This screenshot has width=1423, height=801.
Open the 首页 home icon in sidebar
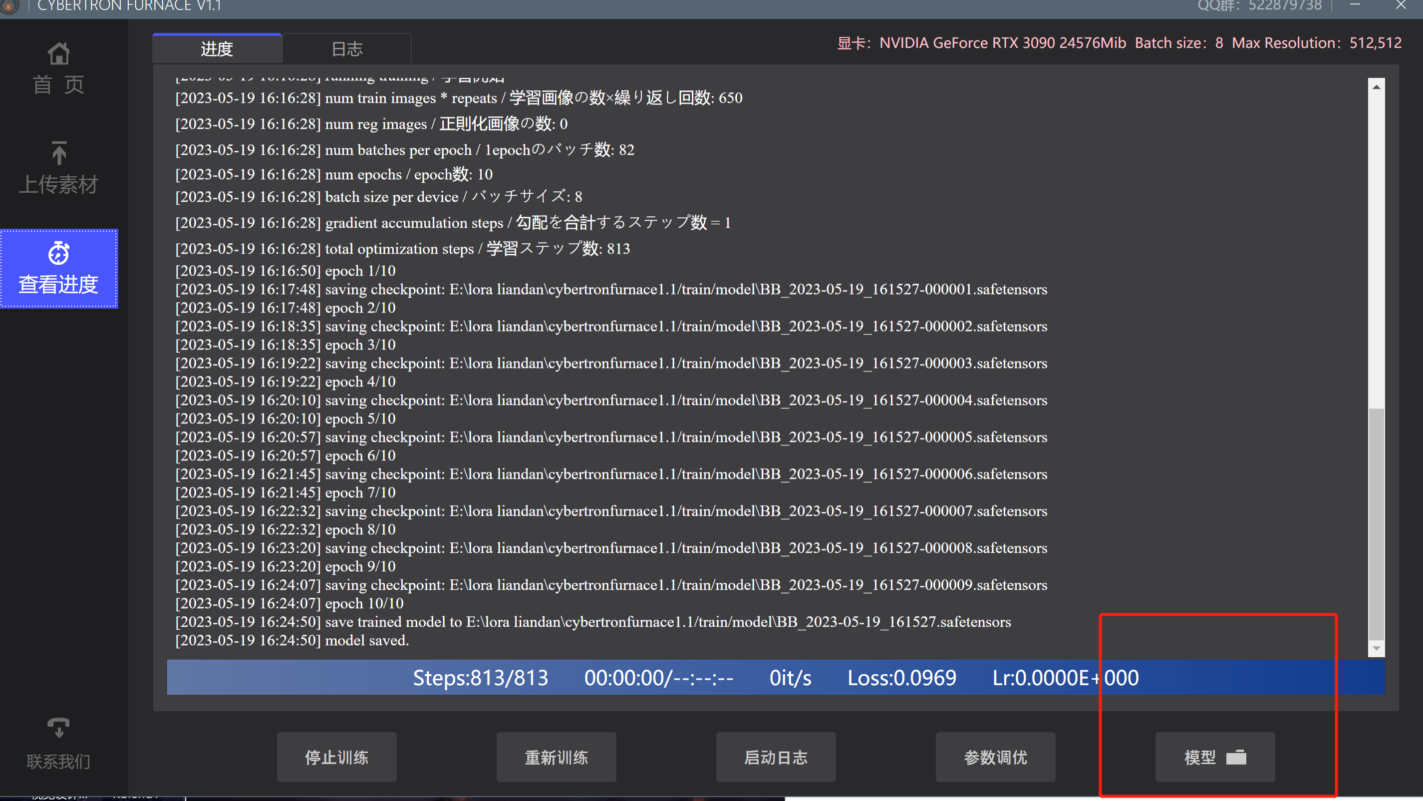pyautogui.click(x=58, y=53)
